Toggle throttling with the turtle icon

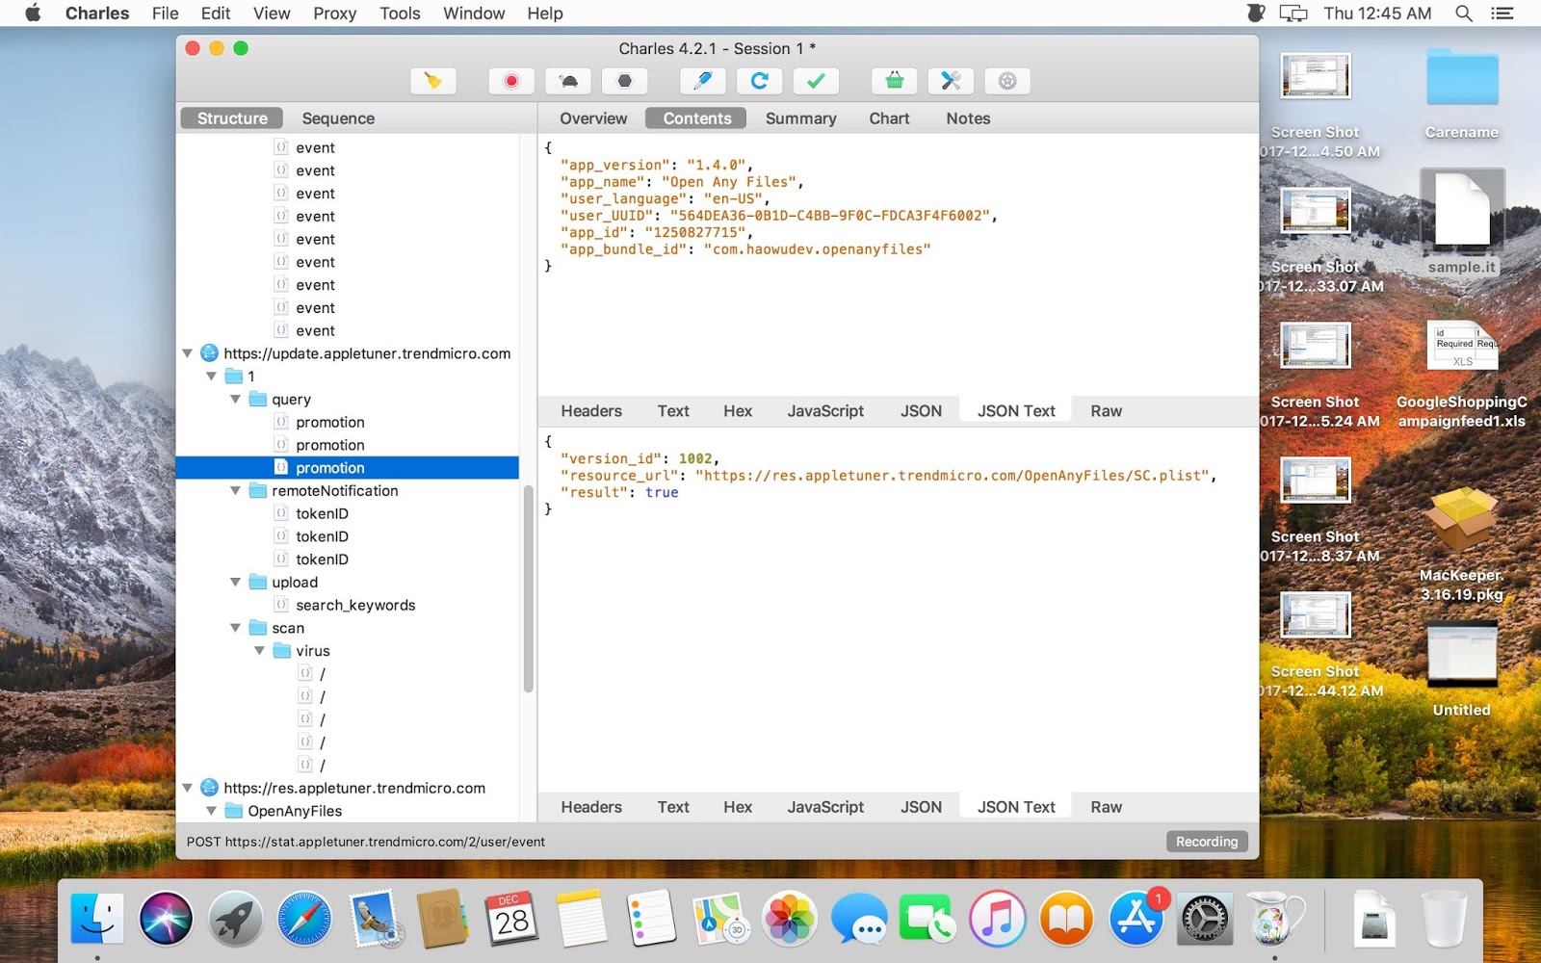click(568, 81)
